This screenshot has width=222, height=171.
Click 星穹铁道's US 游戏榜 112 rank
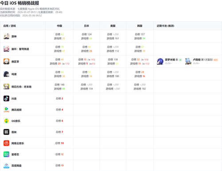coord(113,51)
